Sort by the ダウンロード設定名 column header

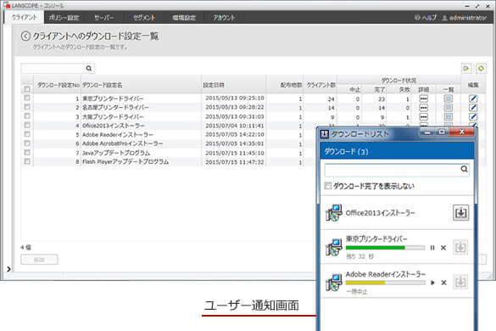[x=141, y=85]
